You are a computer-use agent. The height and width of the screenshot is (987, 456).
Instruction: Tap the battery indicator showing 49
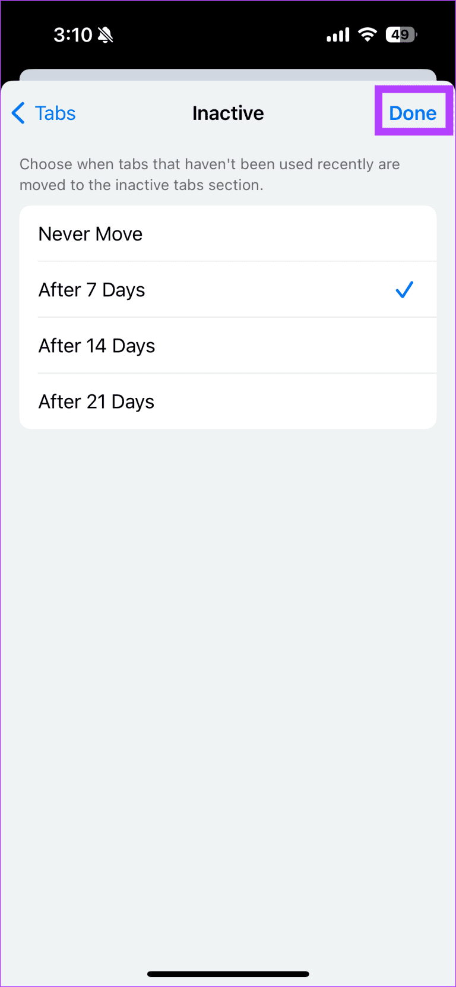pos(401,34)
